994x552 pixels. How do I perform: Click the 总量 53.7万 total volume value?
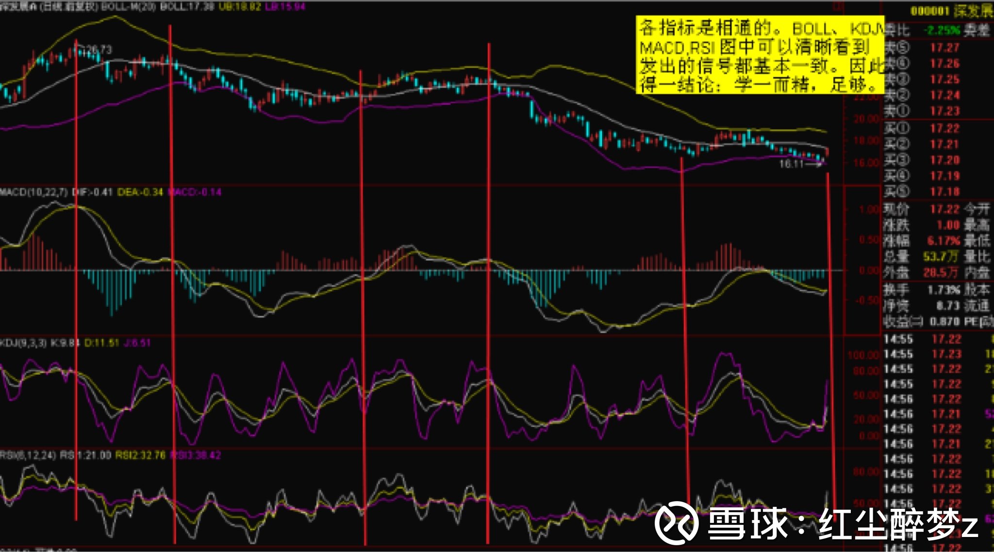click(x=942, y=256)
